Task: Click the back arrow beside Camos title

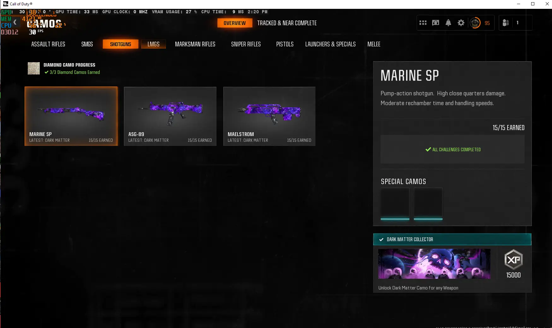Action: point(15,22)
